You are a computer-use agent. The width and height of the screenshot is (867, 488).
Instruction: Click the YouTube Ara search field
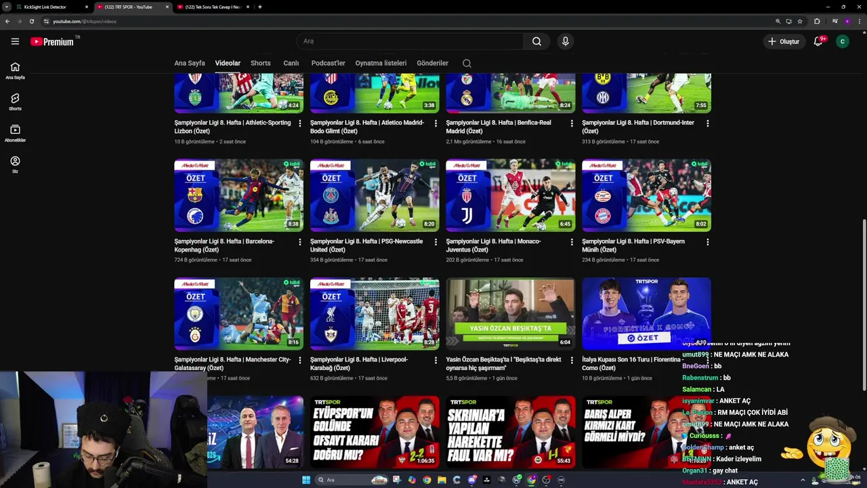coord(410,41)
